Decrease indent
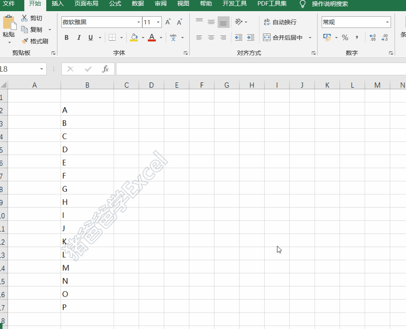This screenshot has height=329, width=406. 239,37
